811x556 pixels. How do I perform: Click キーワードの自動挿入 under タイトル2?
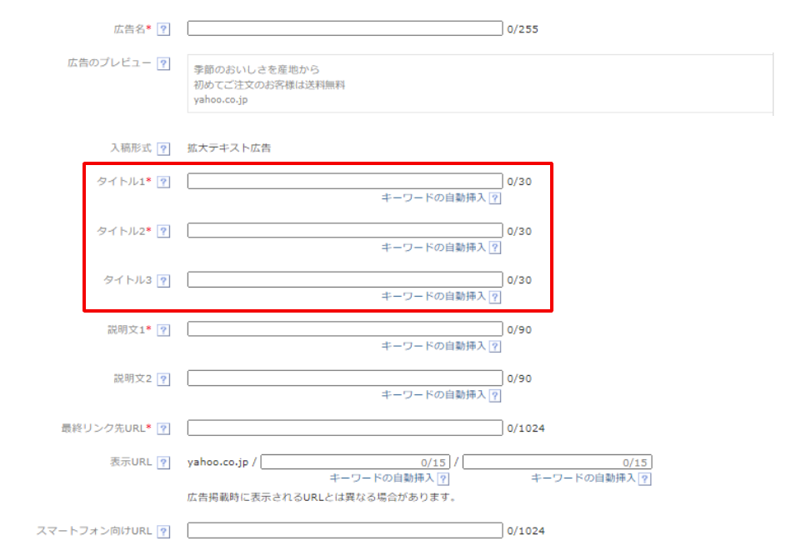433,248
